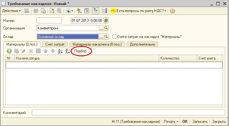
Task: Click the magnifier open icon for Склад
Action: (x=106, y=37)
